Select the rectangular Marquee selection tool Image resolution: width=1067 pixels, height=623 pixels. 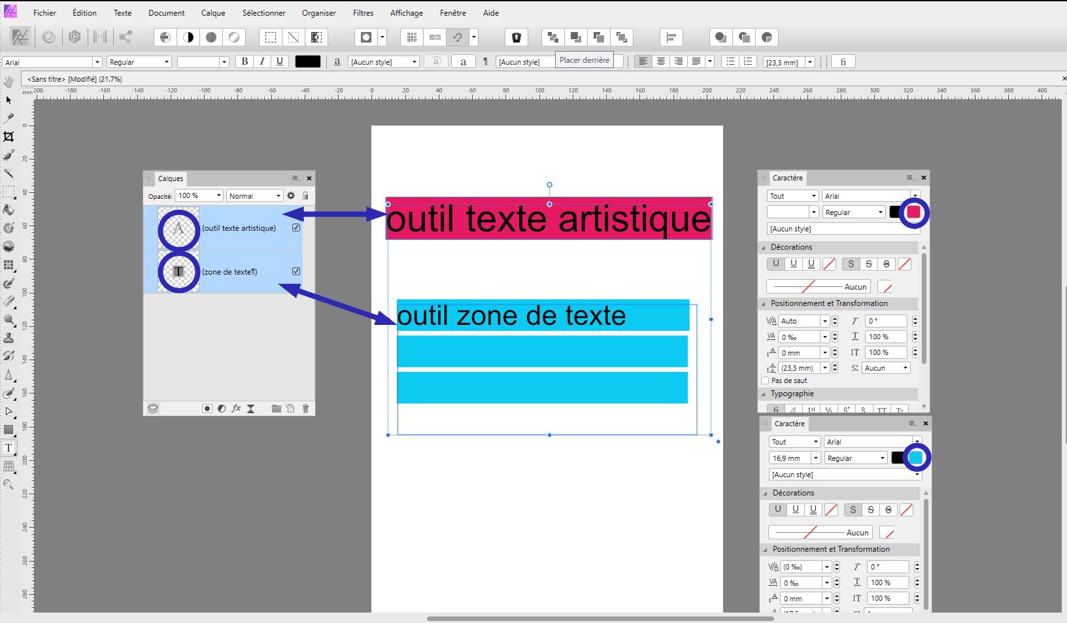(8, 192)
